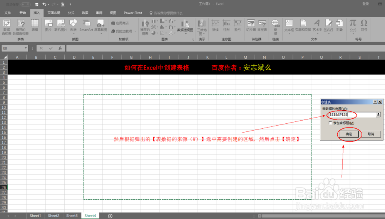Click the Undo arrow icon
This screenshot has width=385, height=219.
pyautogui.click(x=44, y=4)
